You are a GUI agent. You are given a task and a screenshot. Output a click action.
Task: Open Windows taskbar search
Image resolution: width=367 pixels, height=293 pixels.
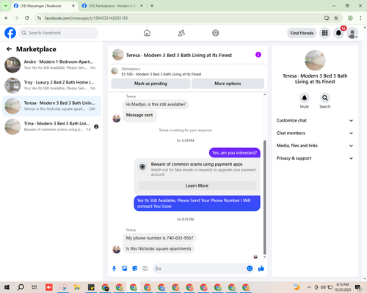[21, 287]
